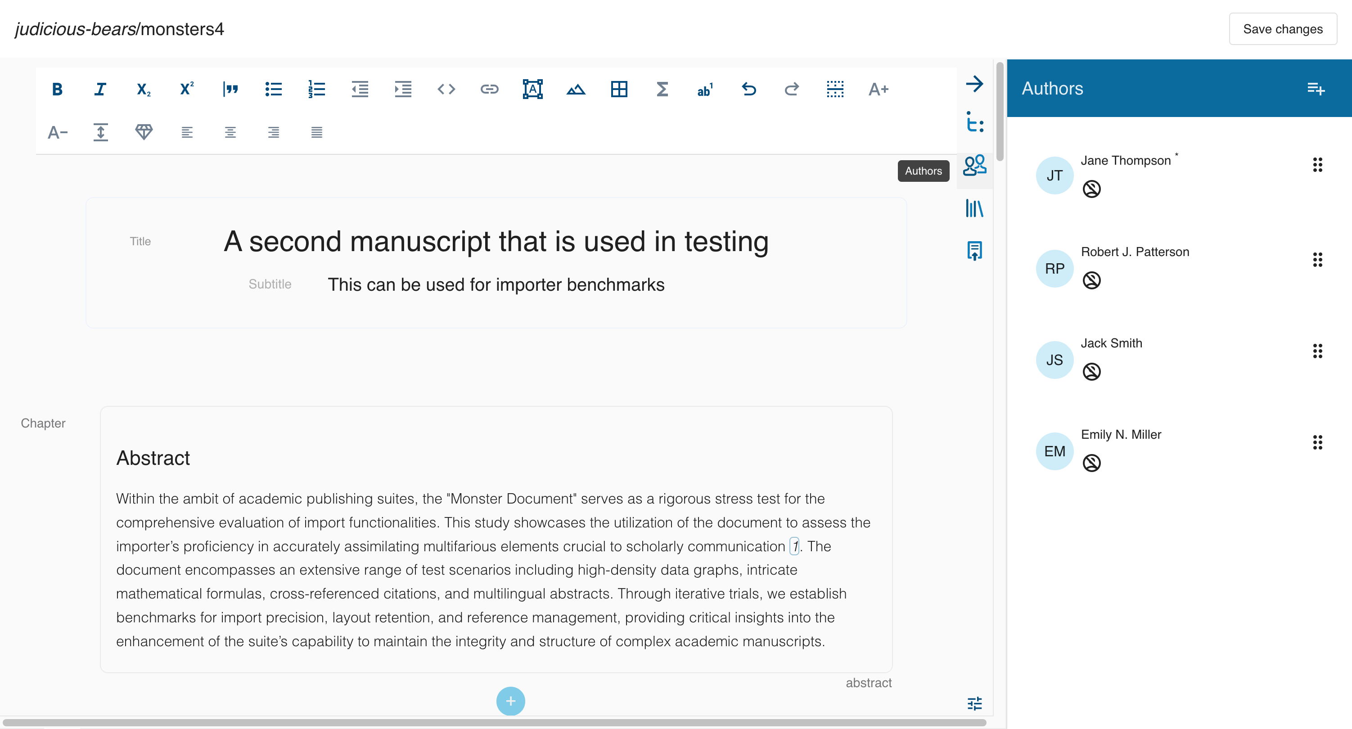
Task: Toggle bold formatting in toolbar
Action: coord(57,89)
